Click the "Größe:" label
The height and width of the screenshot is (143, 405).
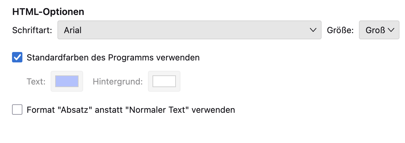pos(340,30)
